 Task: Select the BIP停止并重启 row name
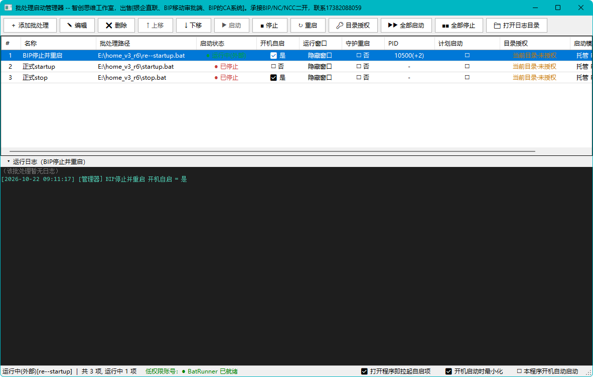[x=42, y=56]
